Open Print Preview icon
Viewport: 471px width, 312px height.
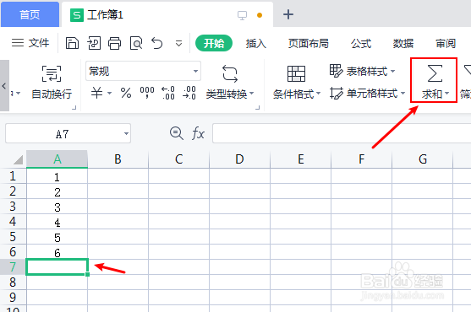[136, 43]
